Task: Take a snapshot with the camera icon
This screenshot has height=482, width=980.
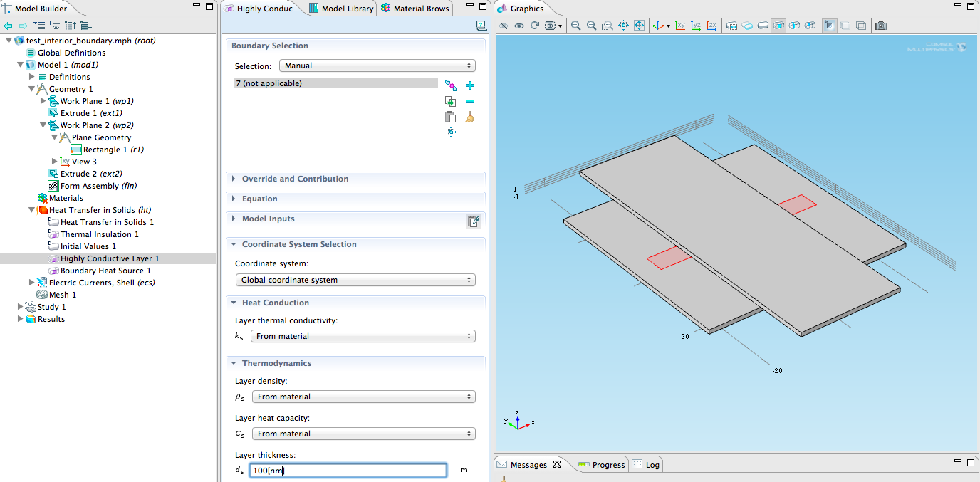Action: pyautogui.click(x=881, y=26)
